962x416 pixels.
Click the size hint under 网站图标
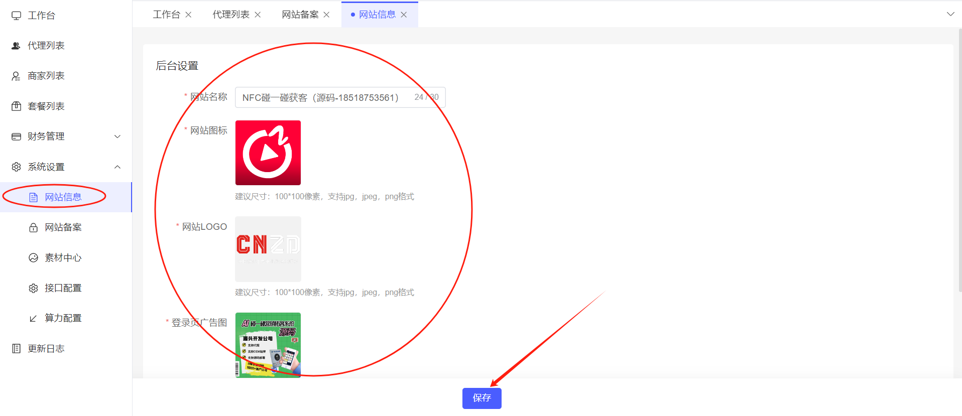324,197
